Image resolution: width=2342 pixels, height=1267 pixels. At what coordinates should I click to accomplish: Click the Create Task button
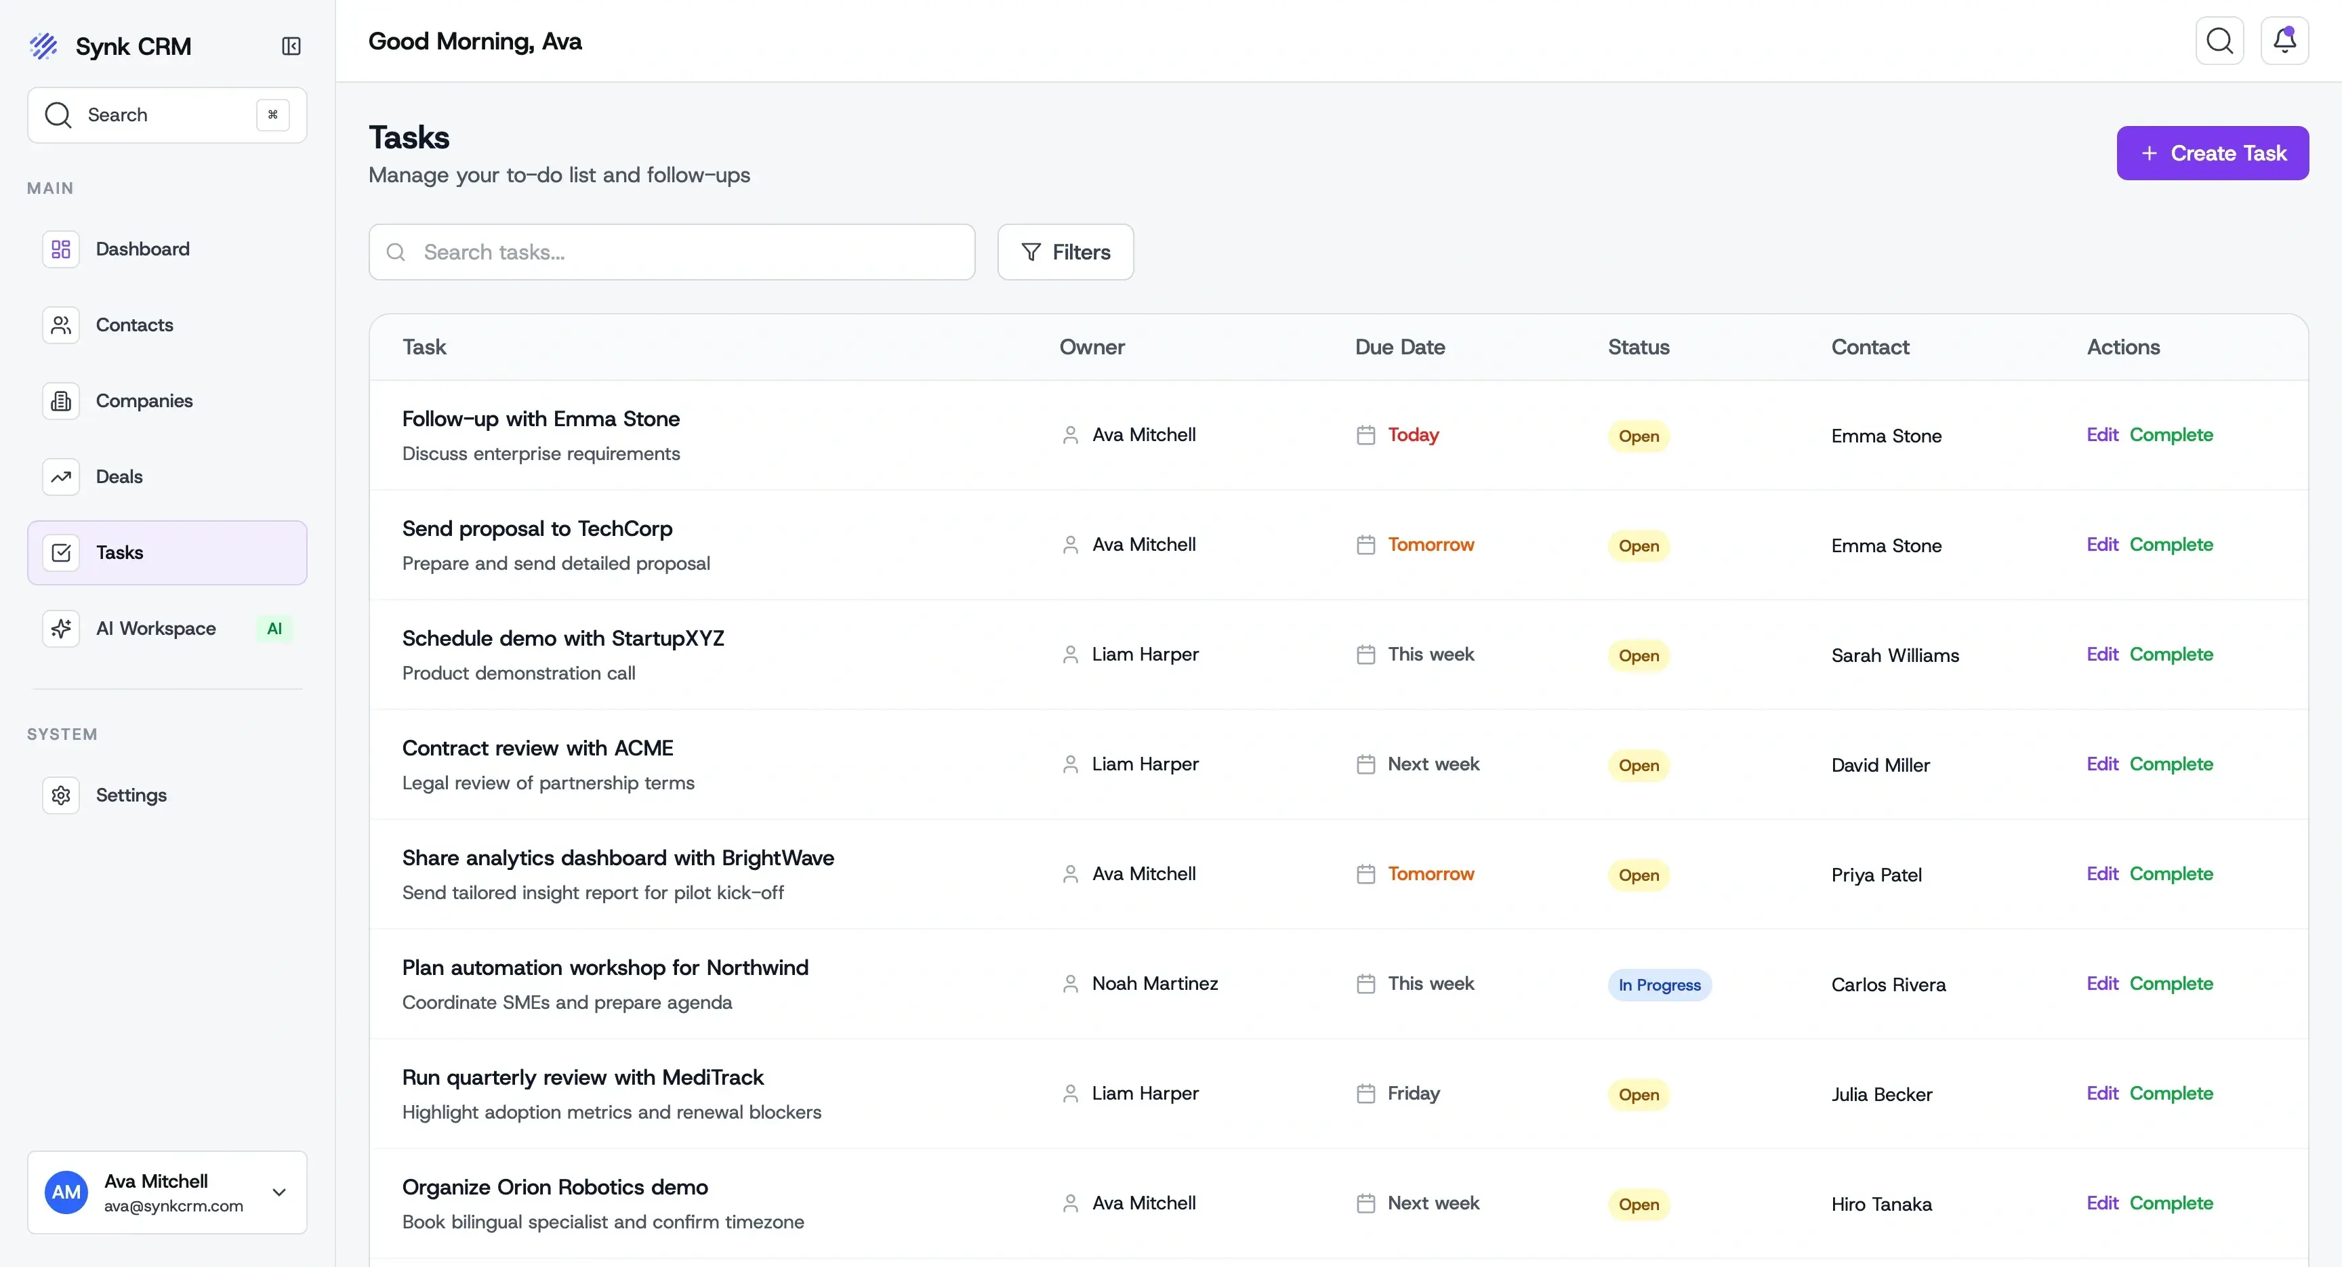coord(2212,152)
